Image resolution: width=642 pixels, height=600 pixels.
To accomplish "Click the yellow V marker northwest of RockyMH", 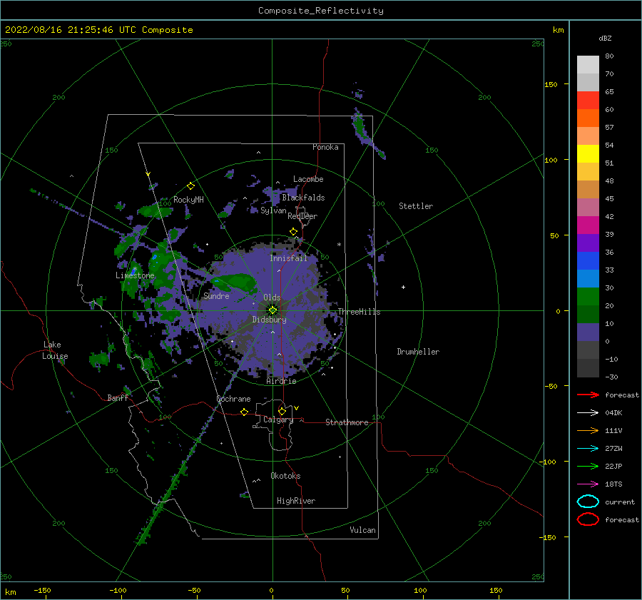I will click(x=148, y=174).
